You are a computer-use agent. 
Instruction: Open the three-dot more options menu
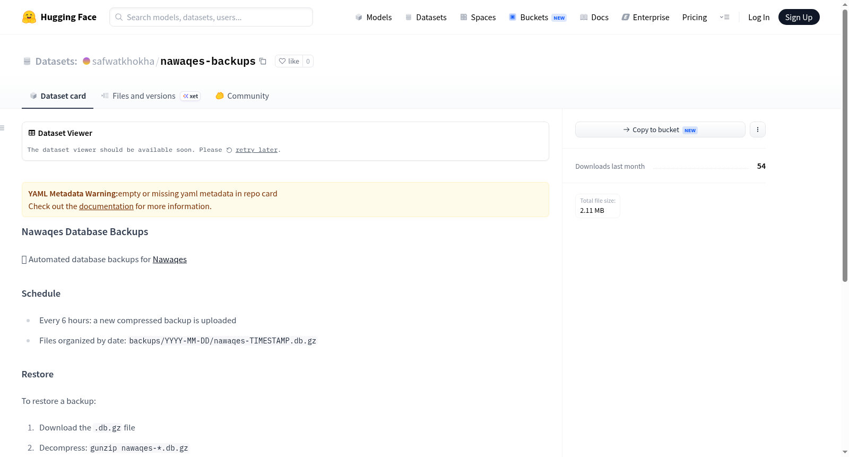tap(758, 130)
